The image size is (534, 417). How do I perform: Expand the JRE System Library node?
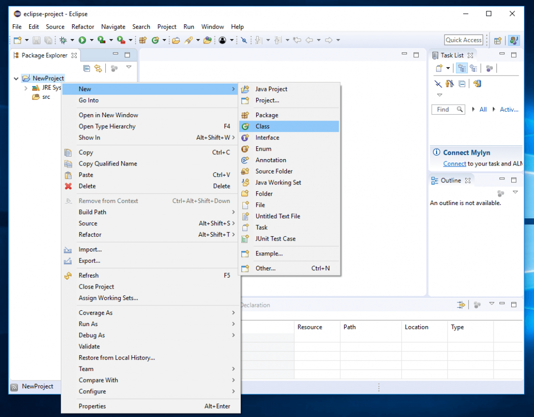(26, 88)
